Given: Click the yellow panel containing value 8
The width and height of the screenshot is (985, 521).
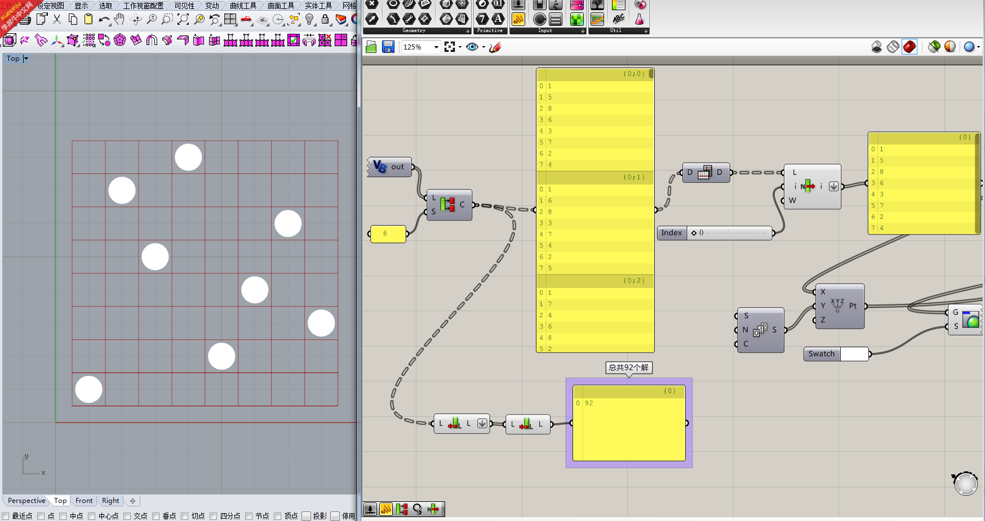Looking at the screenshot, I should click(x=388, y=233).
